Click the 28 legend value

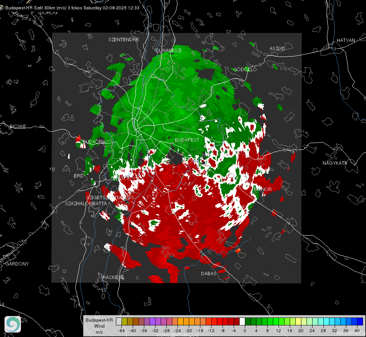pyautogui.click(x=323, y=331)
